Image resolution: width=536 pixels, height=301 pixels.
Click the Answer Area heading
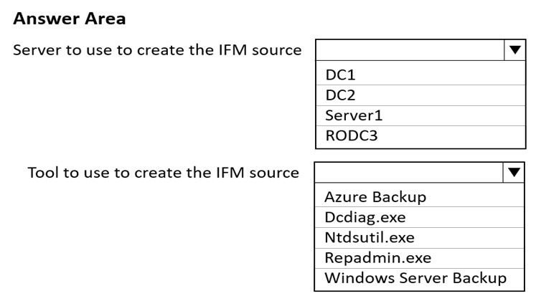[70, 19]
